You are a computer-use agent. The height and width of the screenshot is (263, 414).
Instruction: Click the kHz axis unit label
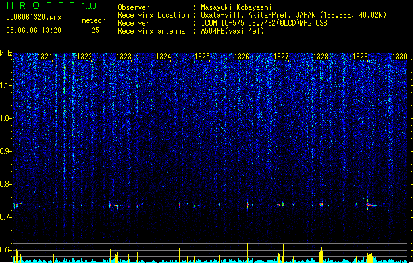[x=6, y=53]
